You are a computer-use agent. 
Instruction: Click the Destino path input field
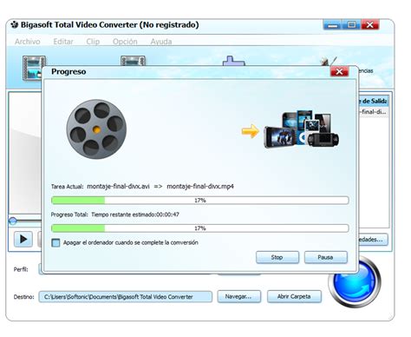[x=126, y=297]
